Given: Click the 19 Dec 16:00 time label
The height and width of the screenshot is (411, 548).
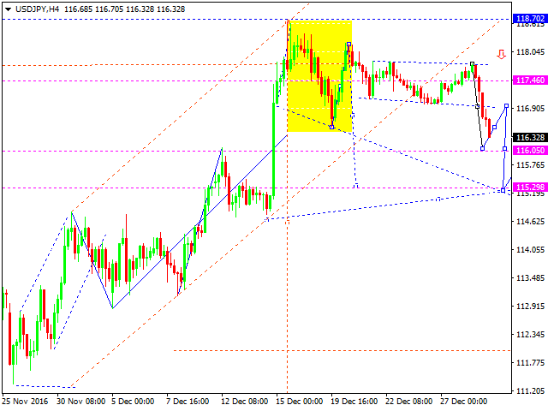Looking at the screenshot, I should pos(354,402).
